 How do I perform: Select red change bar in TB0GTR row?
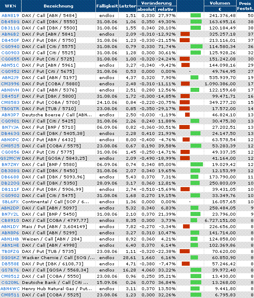click(x=184, y=109)
